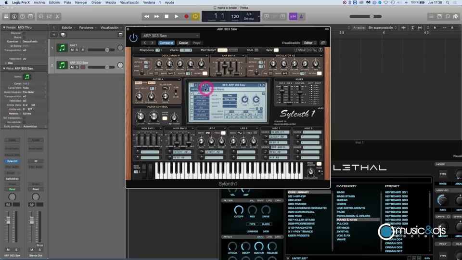
Task: Open the Pista menu
Action: click(x=67, y=2)
